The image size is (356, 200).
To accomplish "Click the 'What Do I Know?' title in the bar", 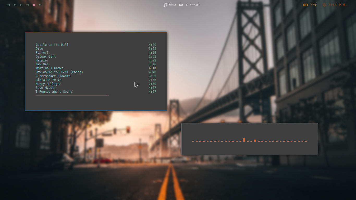I will point(184,5).
